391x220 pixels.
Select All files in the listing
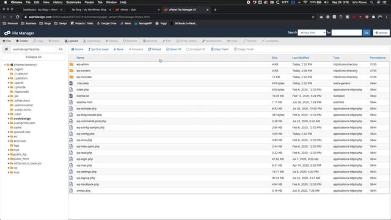tap(174, 50)
